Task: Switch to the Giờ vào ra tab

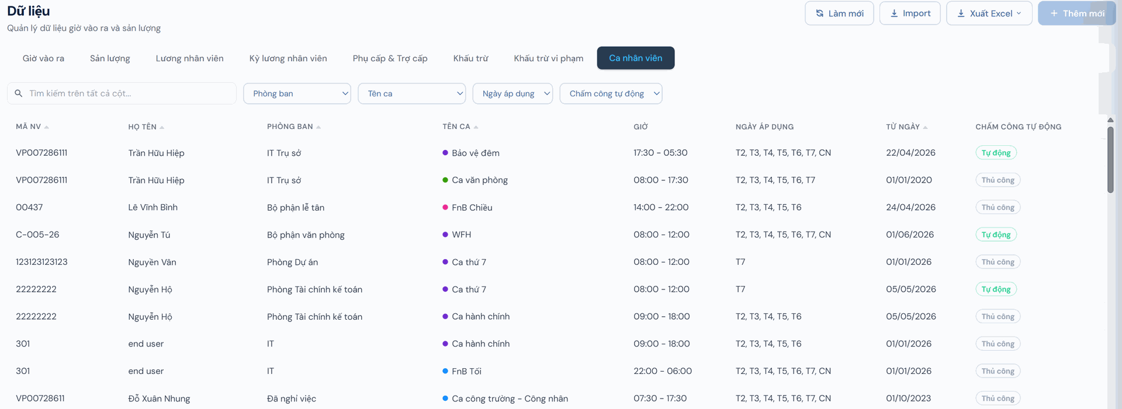Action: (43, 58)
